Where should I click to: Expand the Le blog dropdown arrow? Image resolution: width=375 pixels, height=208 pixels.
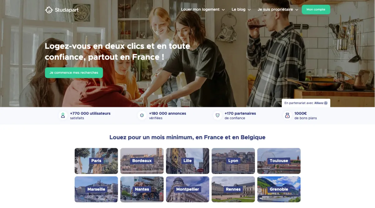point(249,10)
